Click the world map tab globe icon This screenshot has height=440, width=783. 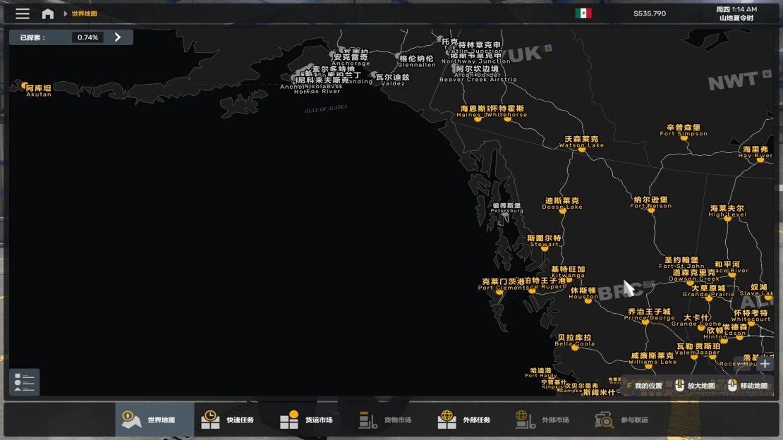pos(131,420)
